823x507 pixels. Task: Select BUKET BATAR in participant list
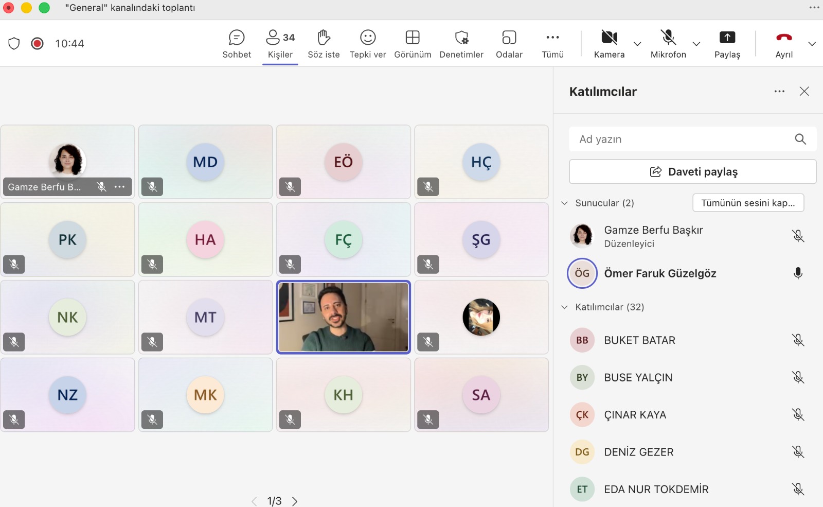tap(687, 340)
